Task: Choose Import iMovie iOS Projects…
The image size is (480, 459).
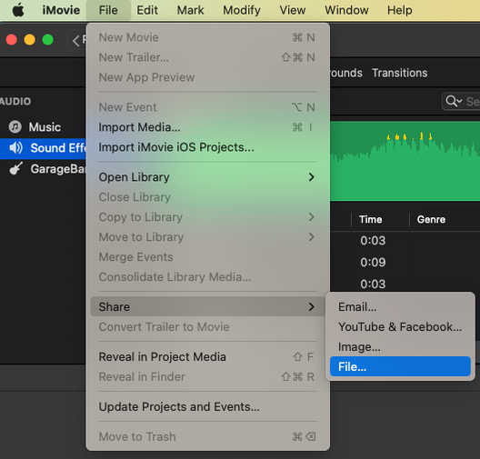Action: coord(207,147)
